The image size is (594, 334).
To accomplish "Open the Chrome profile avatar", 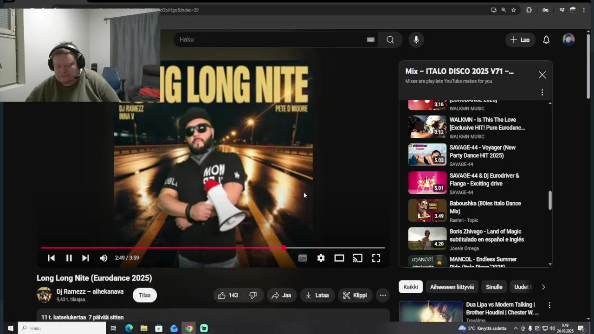I will coord(573,10).
